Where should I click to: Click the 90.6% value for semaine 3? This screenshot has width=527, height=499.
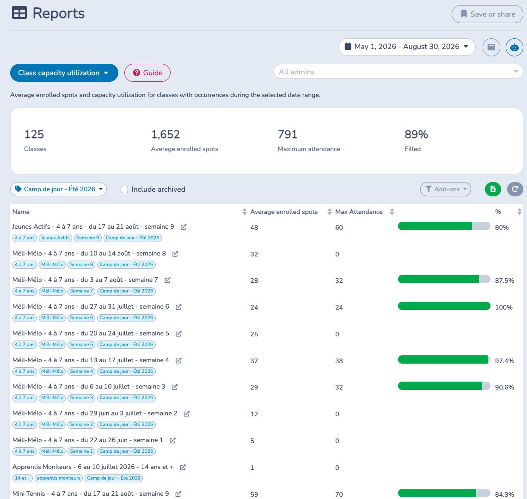coord(504,388)
